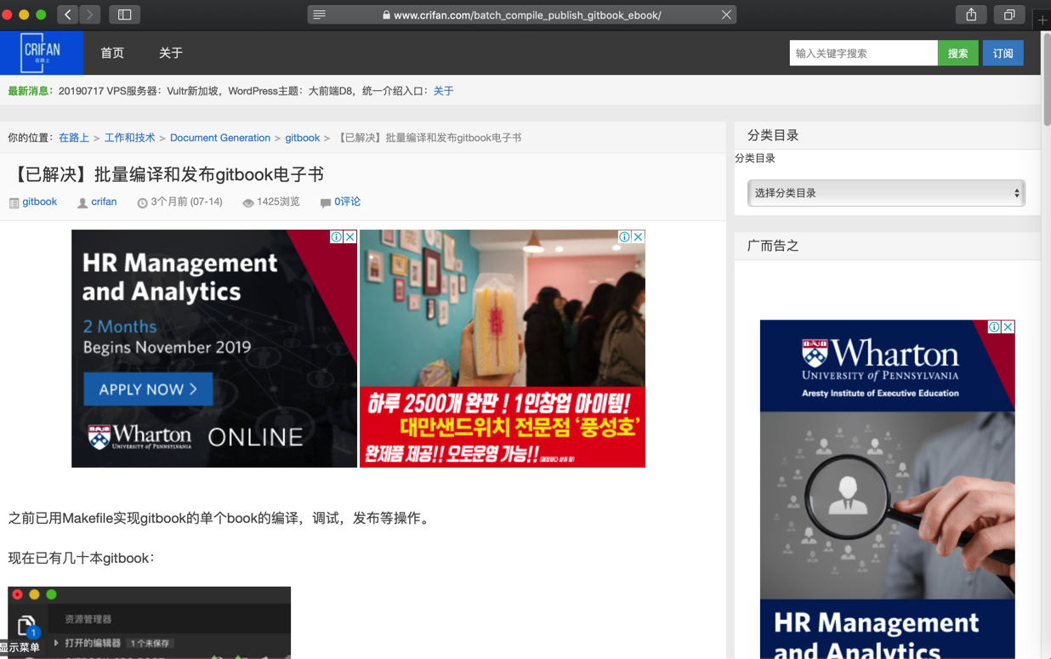Screen dimensions: 1051x659
Task: Go forward using Safari forward arrow
Action: coord(90,14)
